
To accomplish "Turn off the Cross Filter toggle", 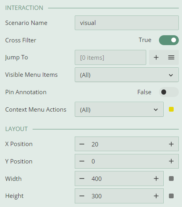I will [169, 40].
